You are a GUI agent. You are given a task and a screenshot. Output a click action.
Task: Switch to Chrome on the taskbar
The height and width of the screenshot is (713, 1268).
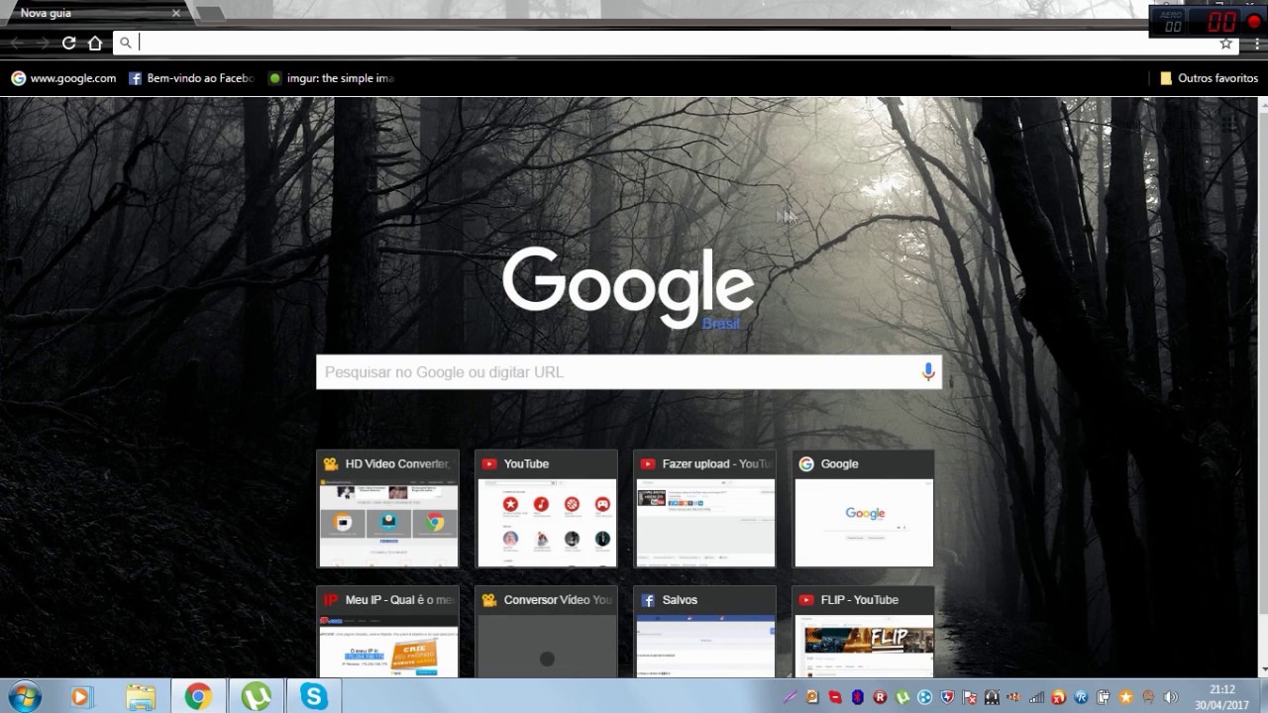[x=198, y=697]
